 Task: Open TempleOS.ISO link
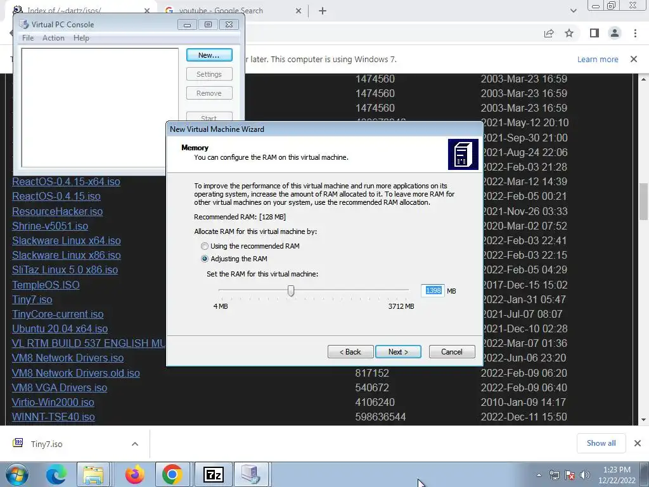tap(46, 285)
